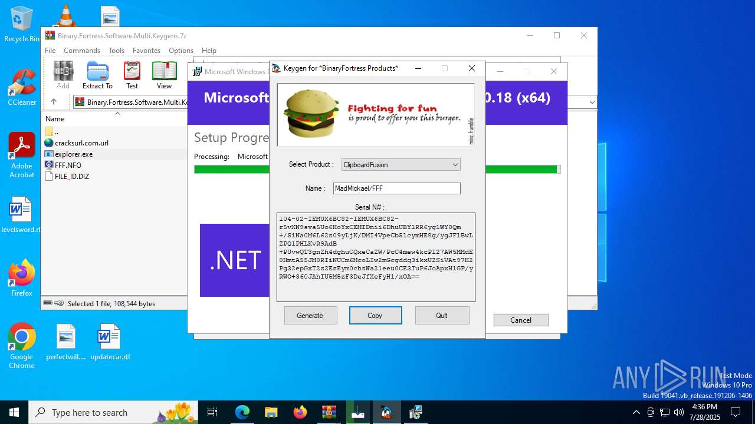The height and width of the screenshot is (424, 755).
Task: Open the Favorites menu in WinRAR
Action: tap(146, 51)
